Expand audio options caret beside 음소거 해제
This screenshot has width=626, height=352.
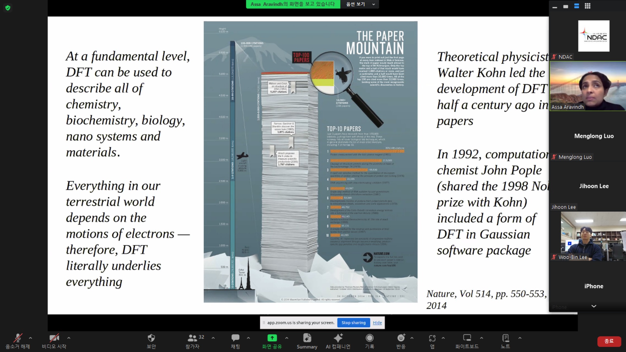coord(30,338)
